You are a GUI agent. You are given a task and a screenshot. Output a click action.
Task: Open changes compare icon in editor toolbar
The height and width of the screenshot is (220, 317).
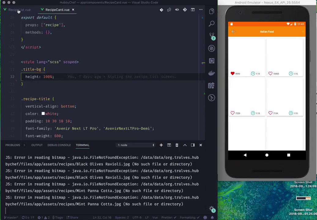click(169, 10)
